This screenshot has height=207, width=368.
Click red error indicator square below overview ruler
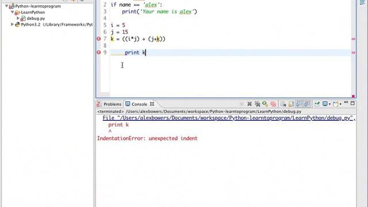click(x=353, y=96)
